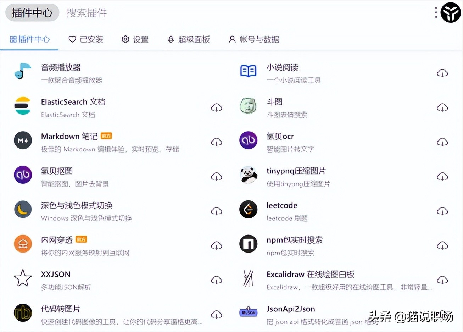Viewport: 463px width, 332px height.
Task: Install the npm包实时搜索 plugin
Action: [x=442, y=245]
